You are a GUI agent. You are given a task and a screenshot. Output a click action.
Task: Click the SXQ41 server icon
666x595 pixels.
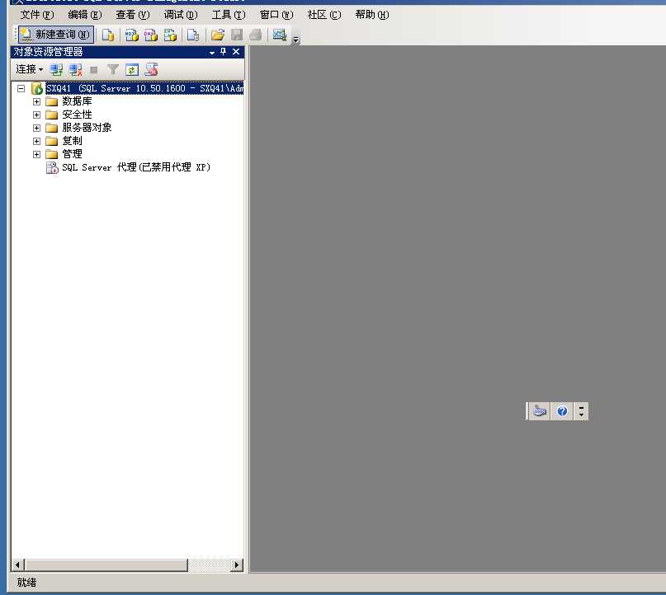(37, 88)
